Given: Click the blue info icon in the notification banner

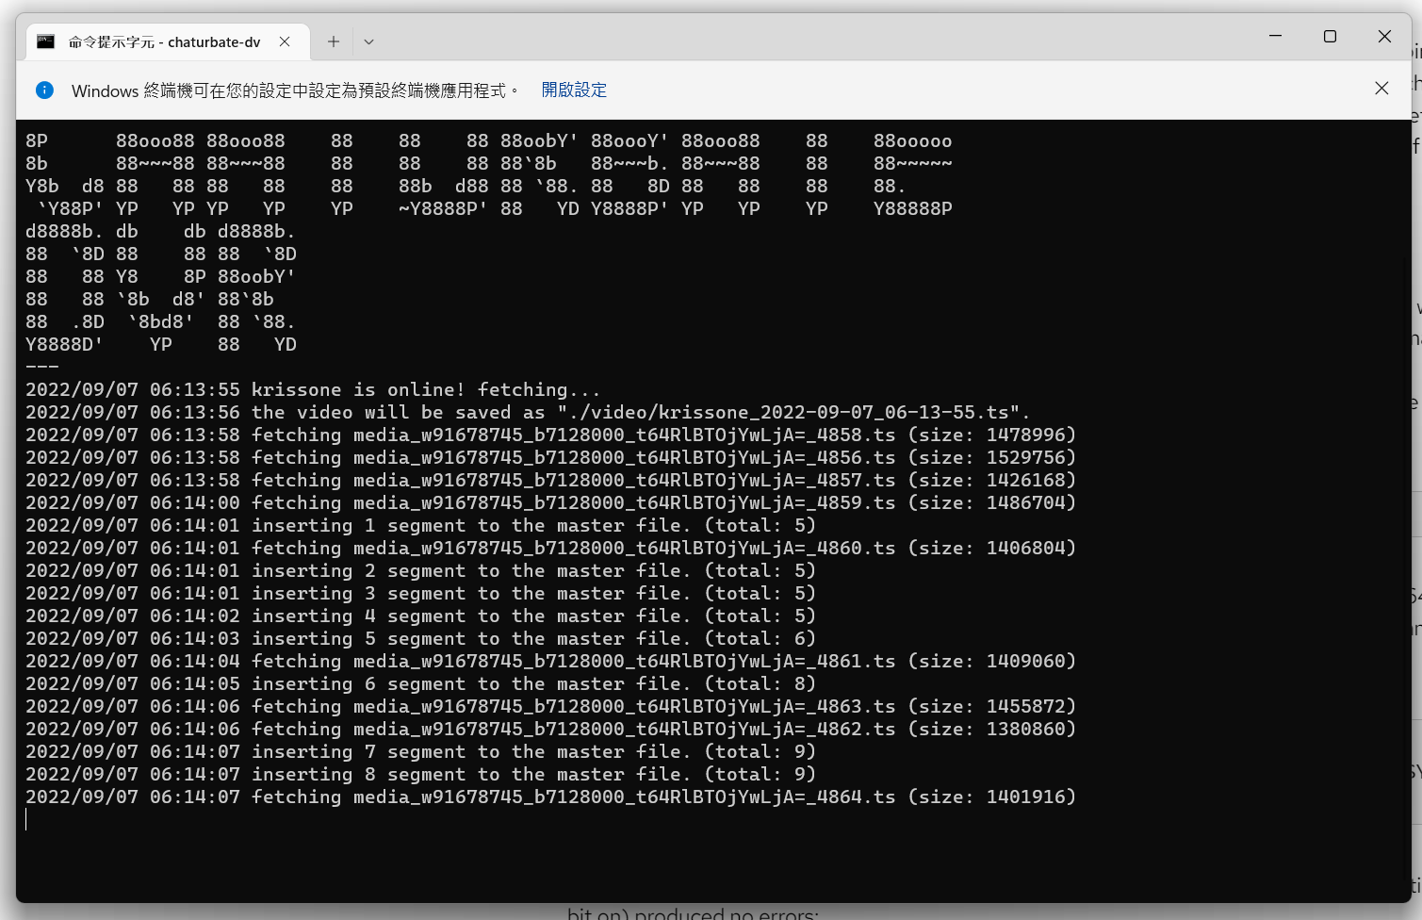Looking at the screenshot, I should coord(44,90).
